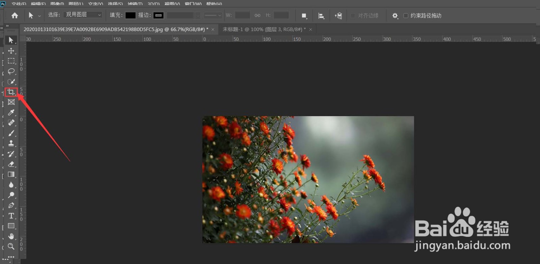Select the Pen tool

11,205
